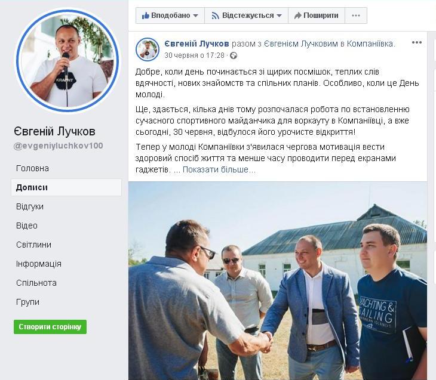Screen dimensions: 436x380
Task: Expand the Відстежується dropdown arrow
Action: [279, 16]
